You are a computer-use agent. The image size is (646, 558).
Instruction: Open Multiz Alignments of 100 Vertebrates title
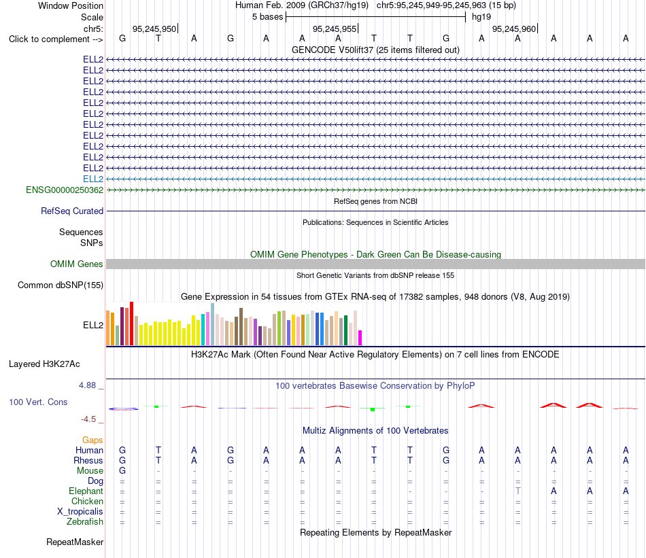[x=375, y=431]
